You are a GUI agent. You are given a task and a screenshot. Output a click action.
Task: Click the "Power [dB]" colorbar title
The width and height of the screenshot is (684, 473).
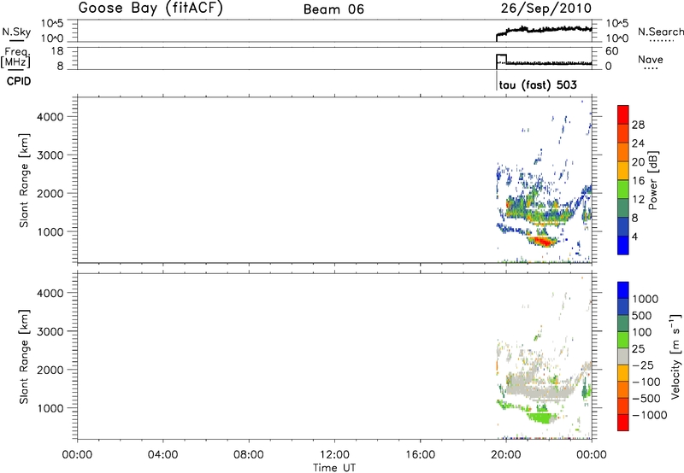[x=653, y=180]
